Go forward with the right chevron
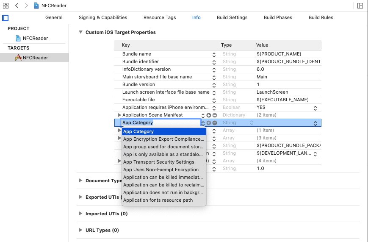The width and height of the screenshot is (368, 242). tap(26, 6)
